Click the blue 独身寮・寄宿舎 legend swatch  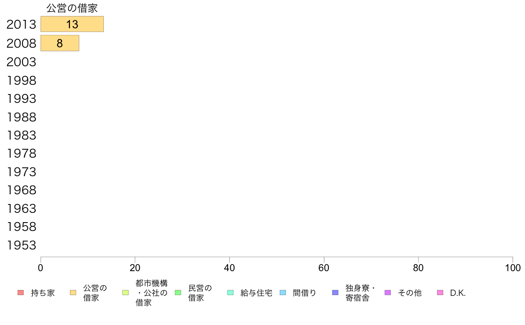point(335,293)
